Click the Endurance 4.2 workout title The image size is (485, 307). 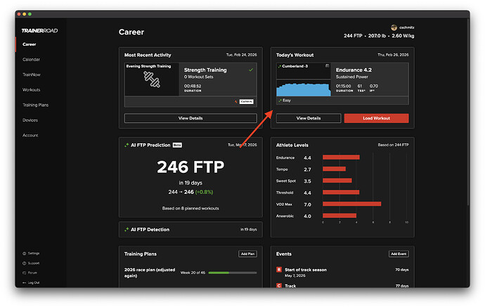[354, 70]
